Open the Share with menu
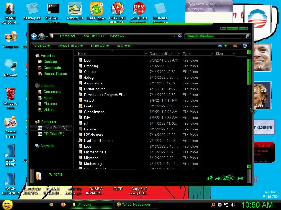The height and width of the screenshot is (210, 281). tap(100, 46)
